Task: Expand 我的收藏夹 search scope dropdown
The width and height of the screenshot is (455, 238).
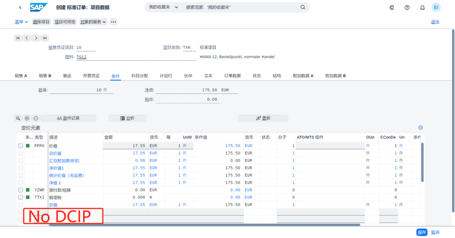Action: tap(163, 7)
